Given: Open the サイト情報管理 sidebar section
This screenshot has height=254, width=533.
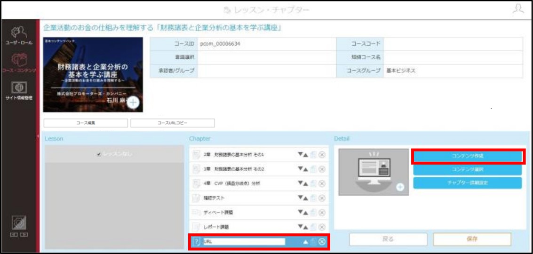Looking at the screenshot, I should click(x=19, y=91).
